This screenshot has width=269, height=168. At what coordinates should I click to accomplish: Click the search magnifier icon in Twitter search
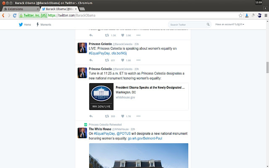tap(208, 24)
